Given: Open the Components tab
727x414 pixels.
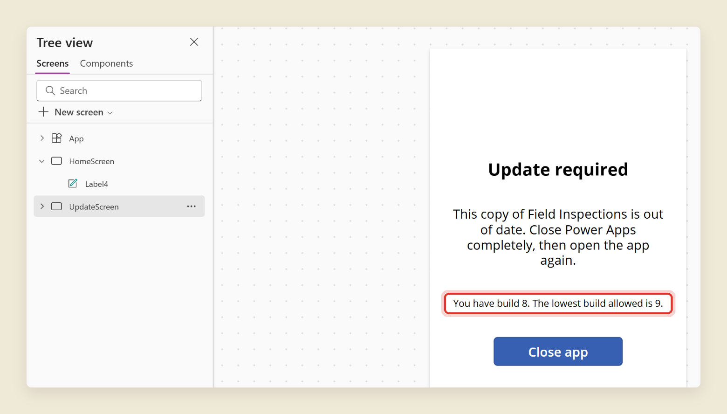Looking at the screenshot, I should click(x=106, y=63).
